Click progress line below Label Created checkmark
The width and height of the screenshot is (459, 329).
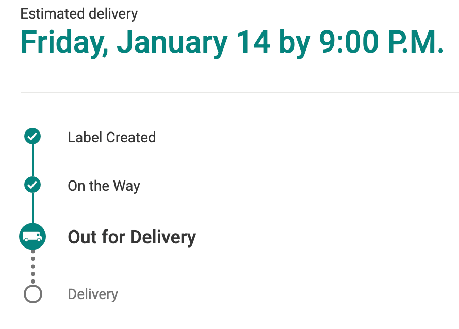click(x=32, y=161)
